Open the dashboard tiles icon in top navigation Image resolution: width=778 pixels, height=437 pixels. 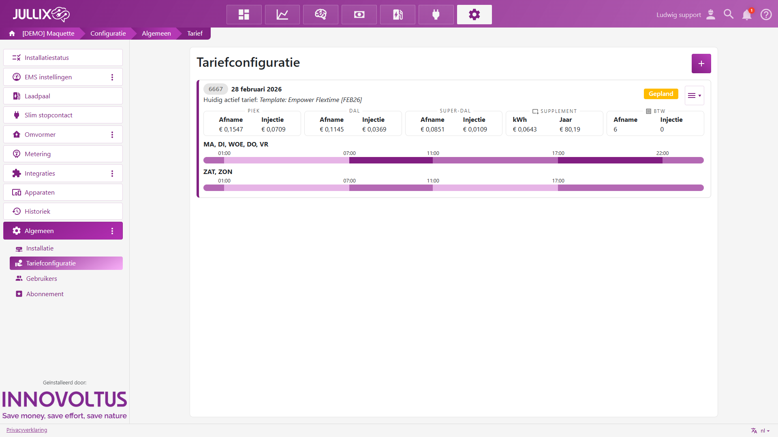point(244,15)
